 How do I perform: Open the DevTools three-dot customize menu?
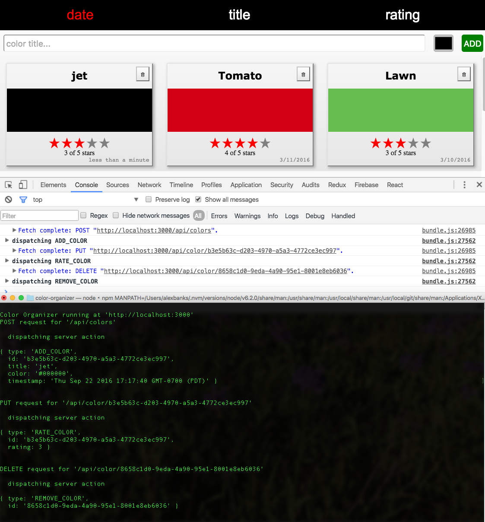464,185
